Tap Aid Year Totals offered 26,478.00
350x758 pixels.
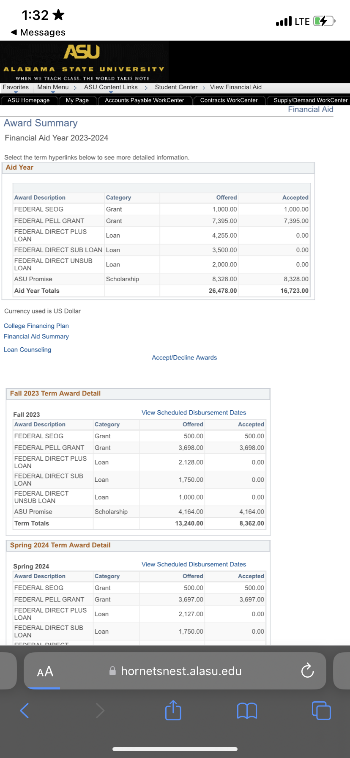pos(223,291)
